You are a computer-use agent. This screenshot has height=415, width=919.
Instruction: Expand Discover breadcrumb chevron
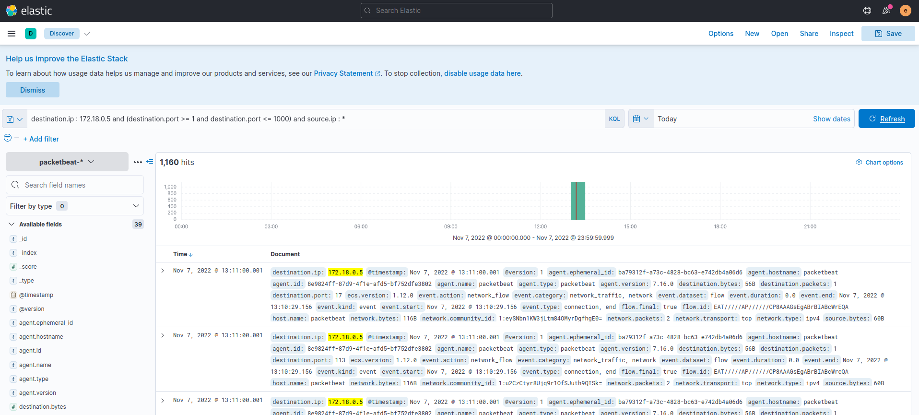pyautogui.click(x=87, y=34)
